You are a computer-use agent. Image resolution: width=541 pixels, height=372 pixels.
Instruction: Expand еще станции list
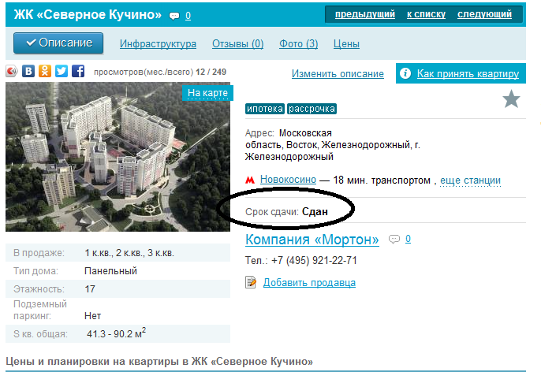pyautogui.click(x=470, y=180)
